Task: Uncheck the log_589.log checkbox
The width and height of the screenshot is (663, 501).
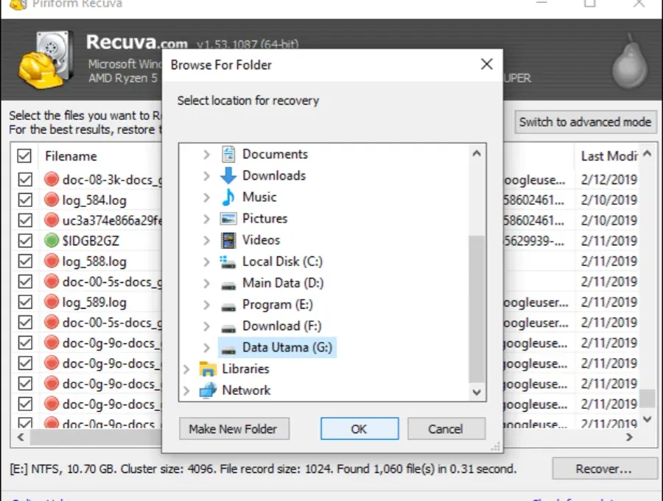Action: point(25,301)
